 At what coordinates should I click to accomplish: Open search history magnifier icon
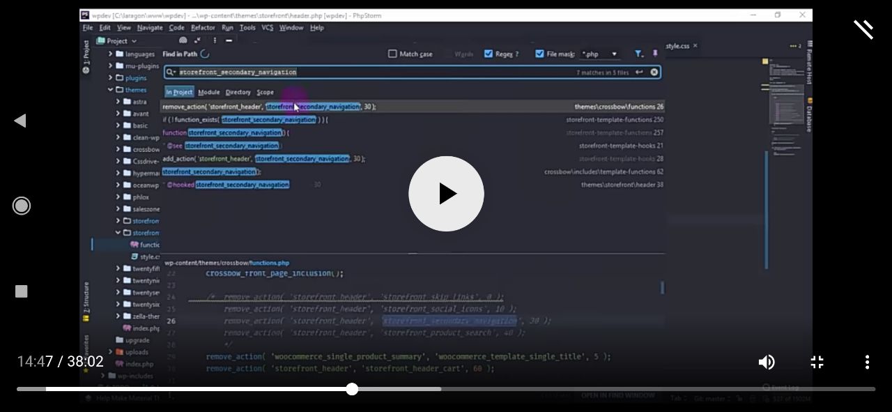[x=170, y=72]
